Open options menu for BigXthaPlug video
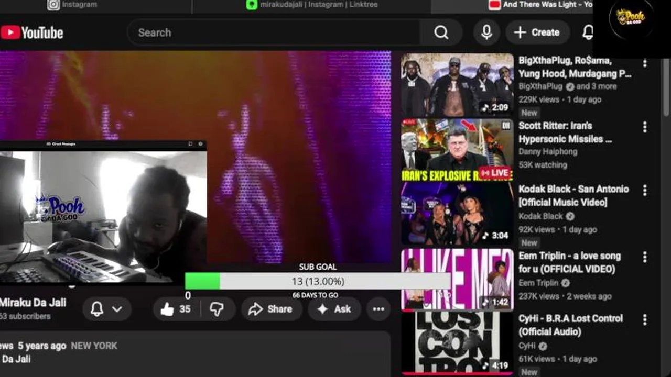671x377 pixels. [645, 63]
